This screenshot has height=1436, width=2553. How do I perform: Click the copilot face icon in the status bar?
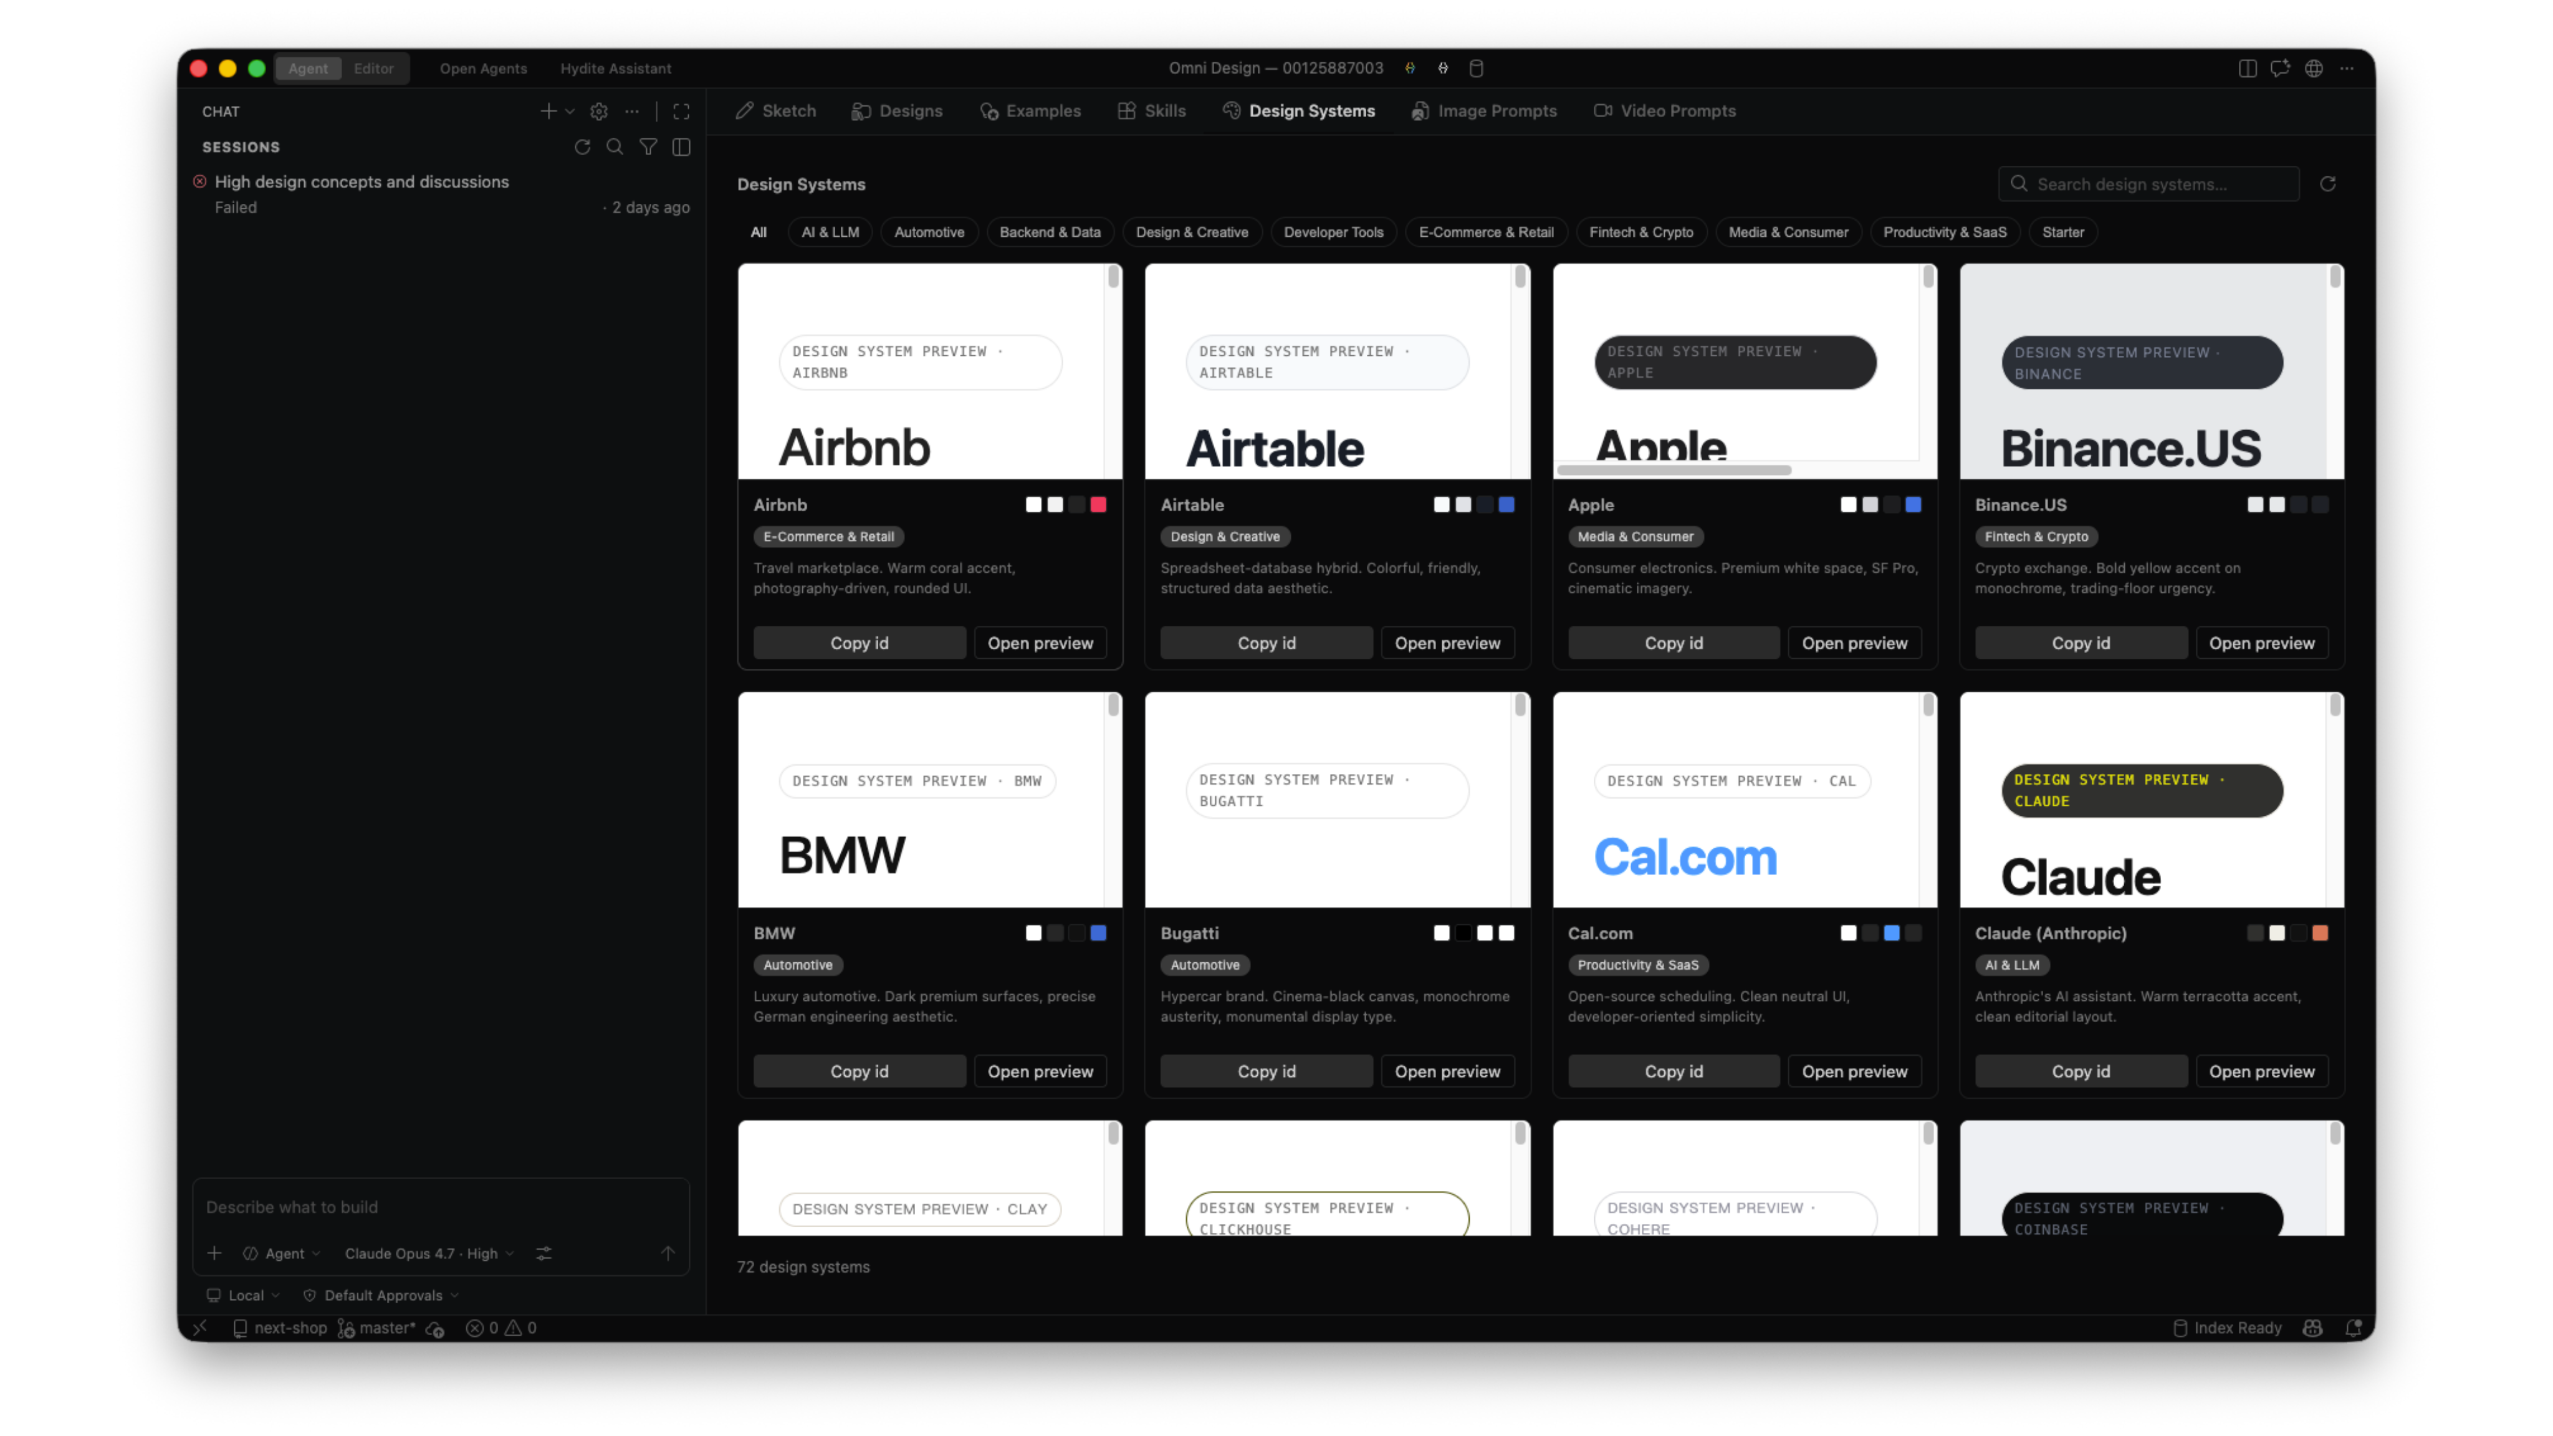click(2312, 1328)
